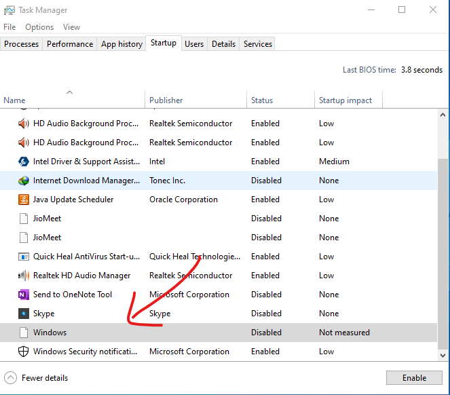The height and width of the screenshot is (395, 450).
Task: Click the Internet Download Manager globe icon
Action: click(x=24, y=181)
